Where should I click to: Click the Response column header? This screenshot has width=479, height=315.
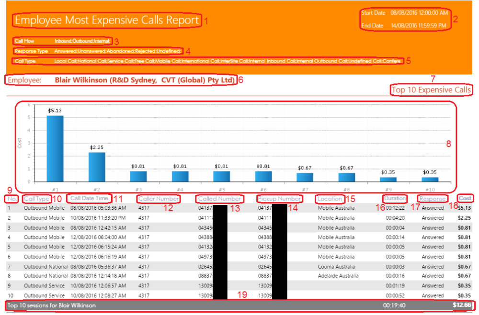pyautogui.click(x=433, y=199)
